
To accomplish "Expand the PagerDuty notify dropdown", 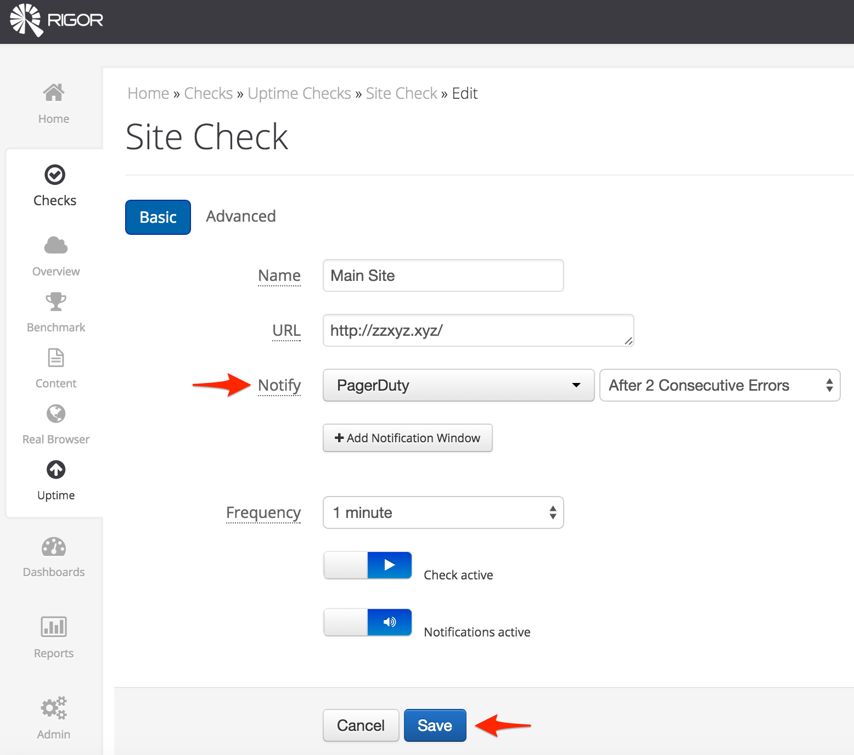I will [458, 385].
